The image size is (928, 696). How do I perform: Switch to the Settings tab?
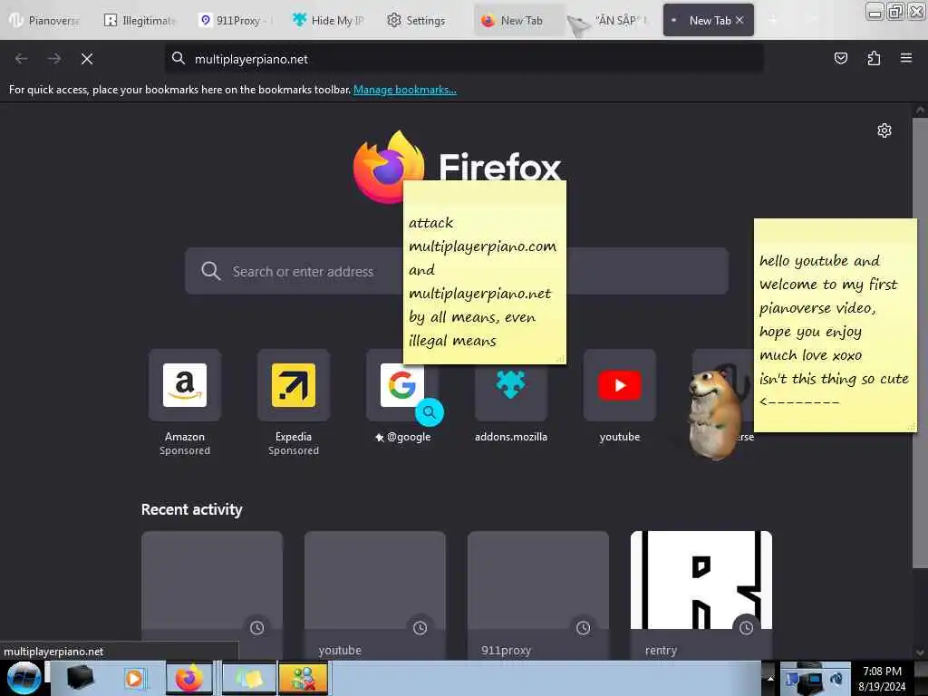pyautogui.click(x=417, y=20)
